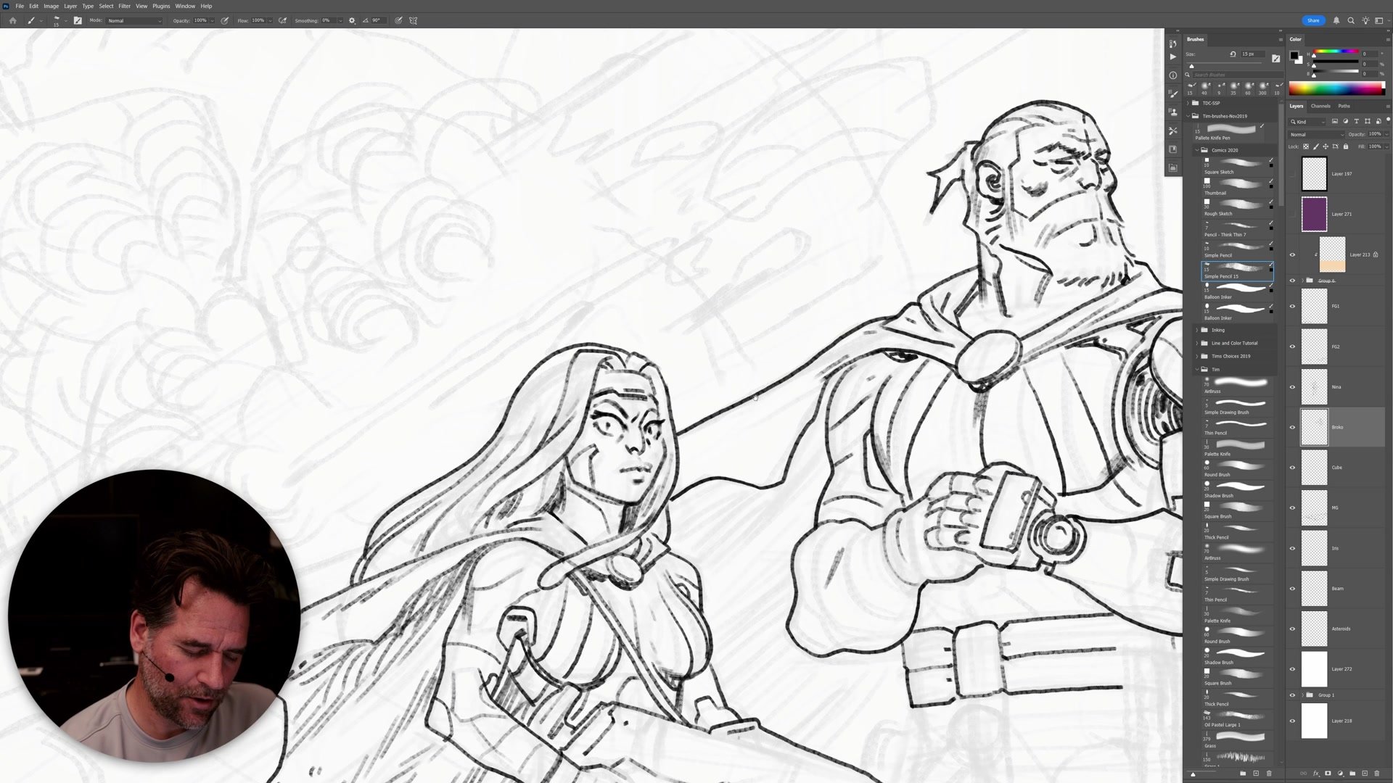Open brush settings panel toggle in options bar
The image size is (1393, 783).
pos(78,20)
